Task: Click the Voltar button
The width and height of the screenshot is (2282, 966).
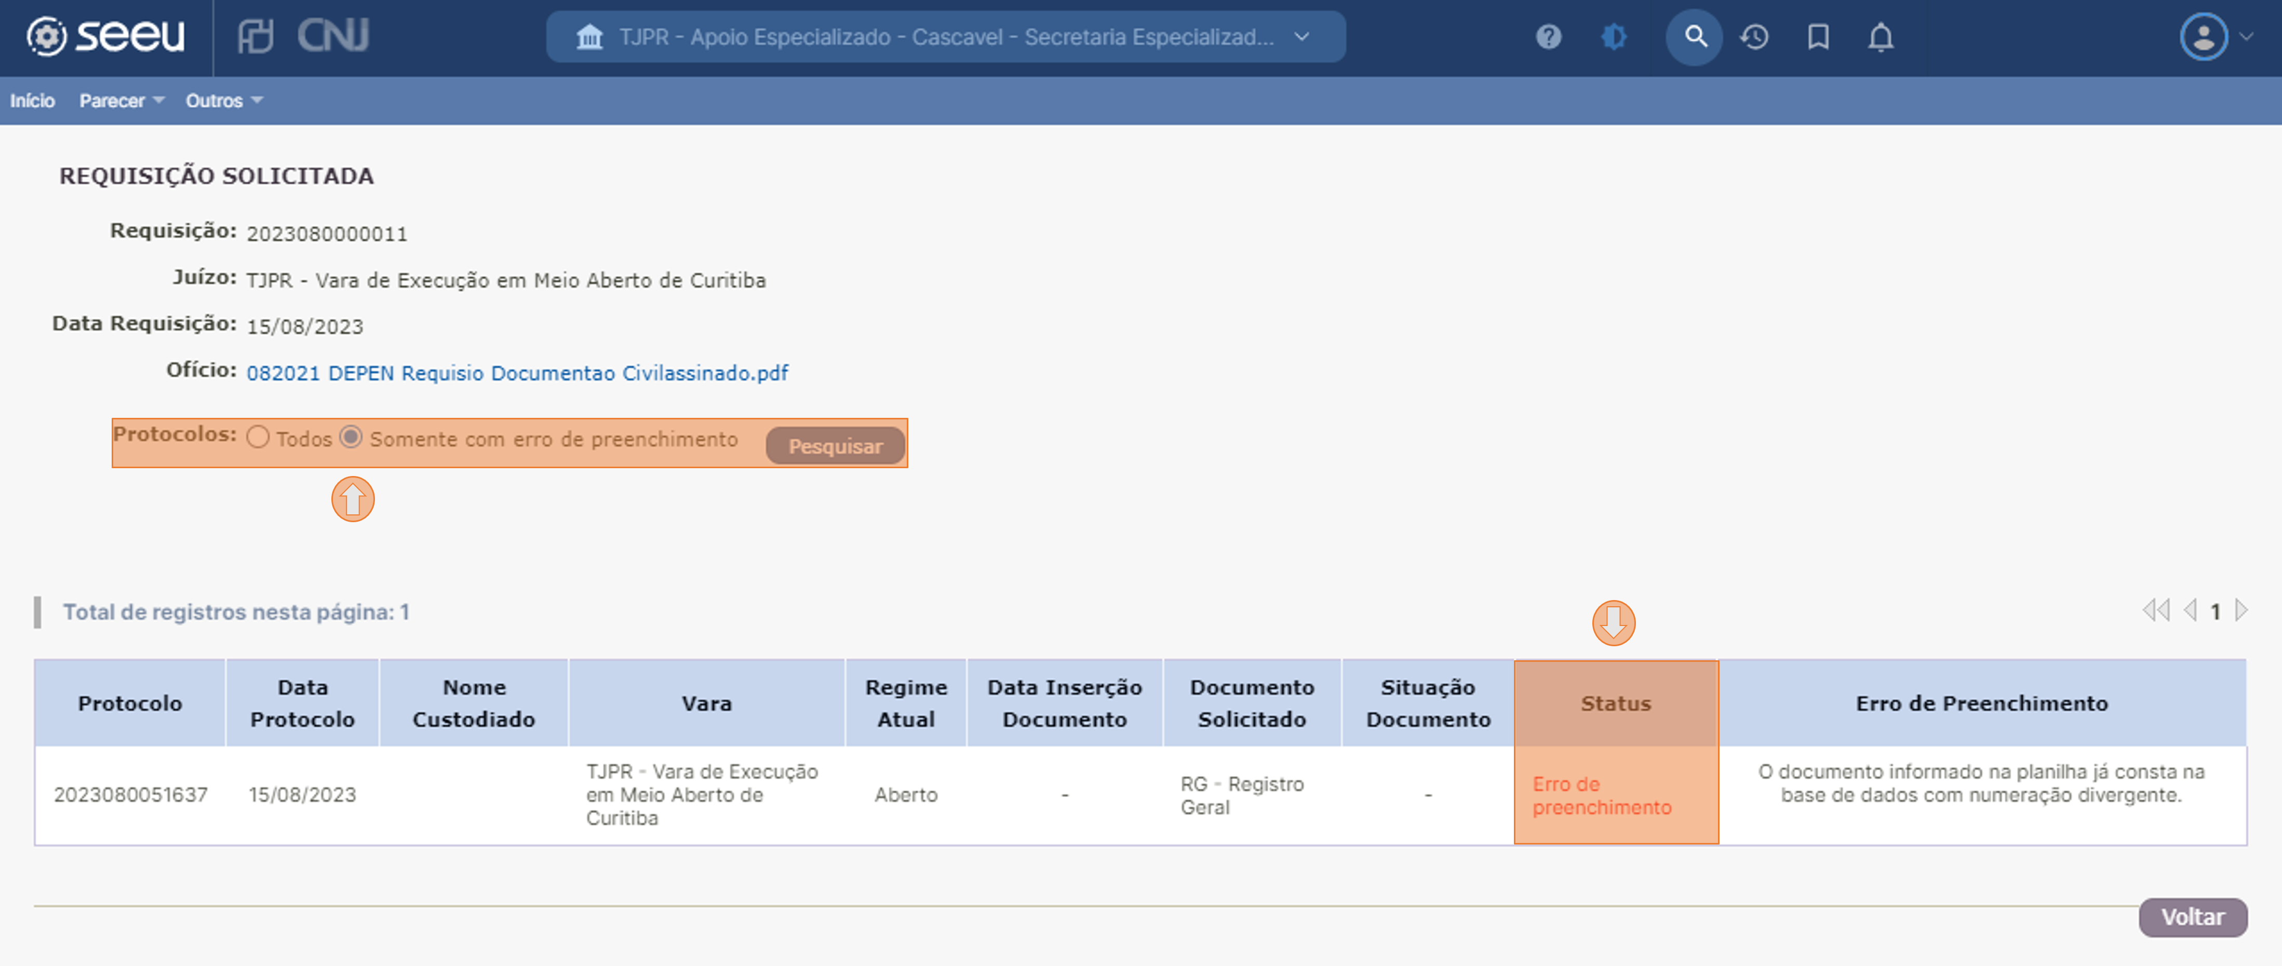Action: (2193, 917)
